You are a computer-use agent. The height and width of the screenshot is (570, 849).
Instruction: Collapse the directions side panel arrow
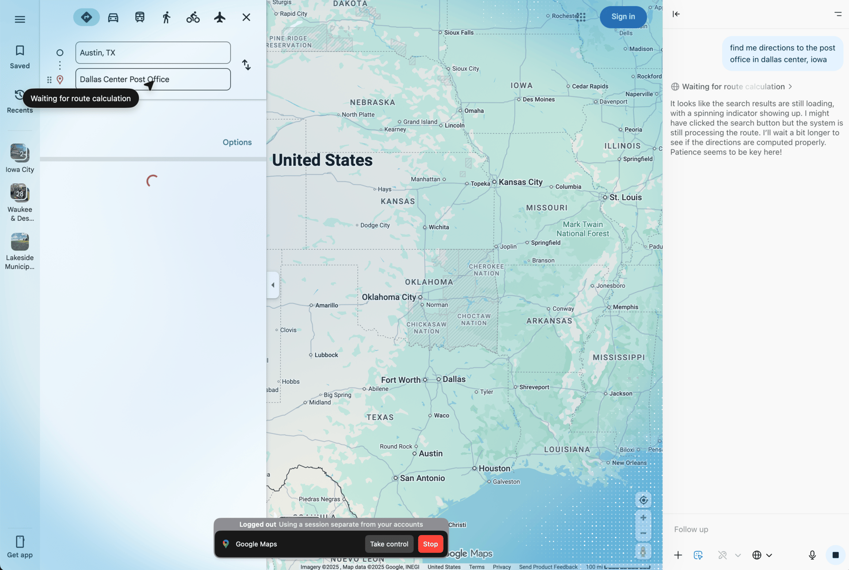click(273, 285)
